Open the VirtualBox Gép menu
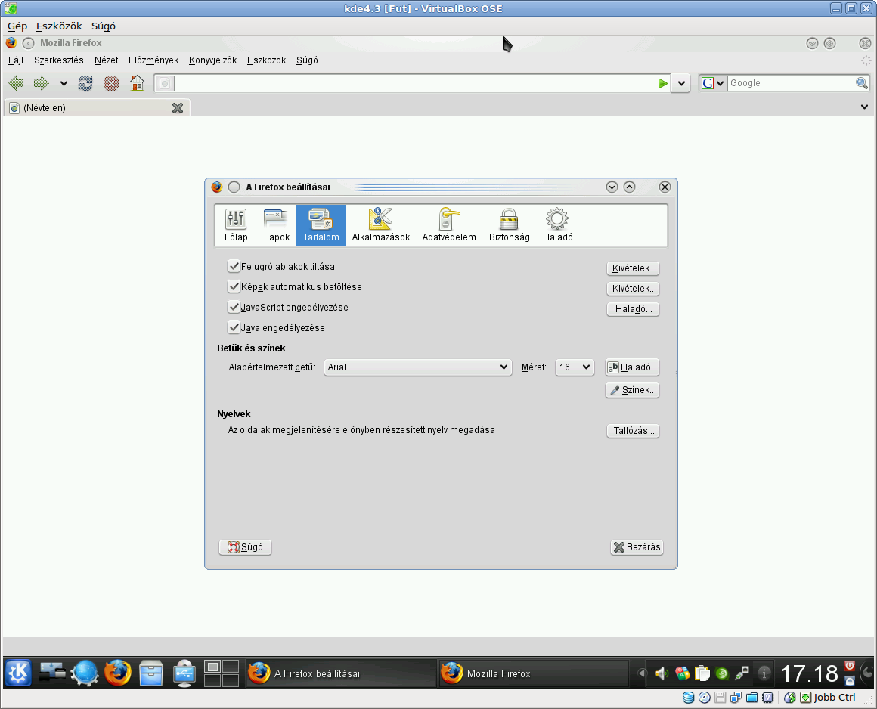This screenshot has height=709, width=877. click(17, 26)
